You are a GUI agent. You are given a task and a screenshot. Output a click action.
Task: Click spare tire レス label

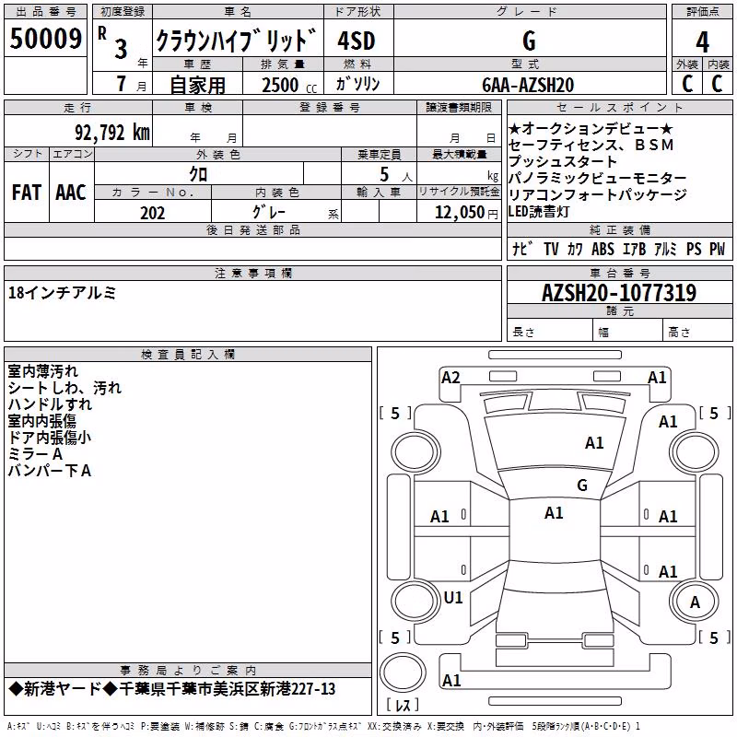click(403, 705)
